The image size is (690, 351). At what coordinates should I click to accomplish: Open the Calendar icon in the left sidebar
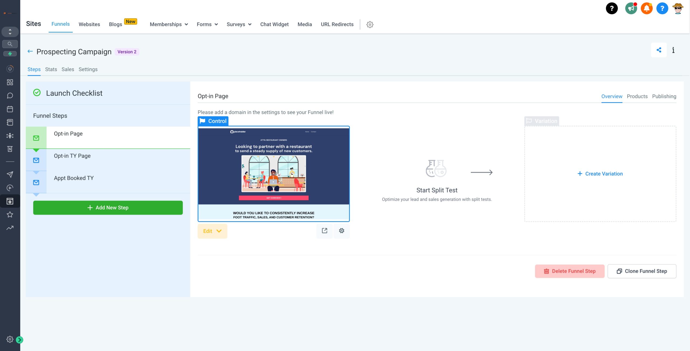[10, 109]
